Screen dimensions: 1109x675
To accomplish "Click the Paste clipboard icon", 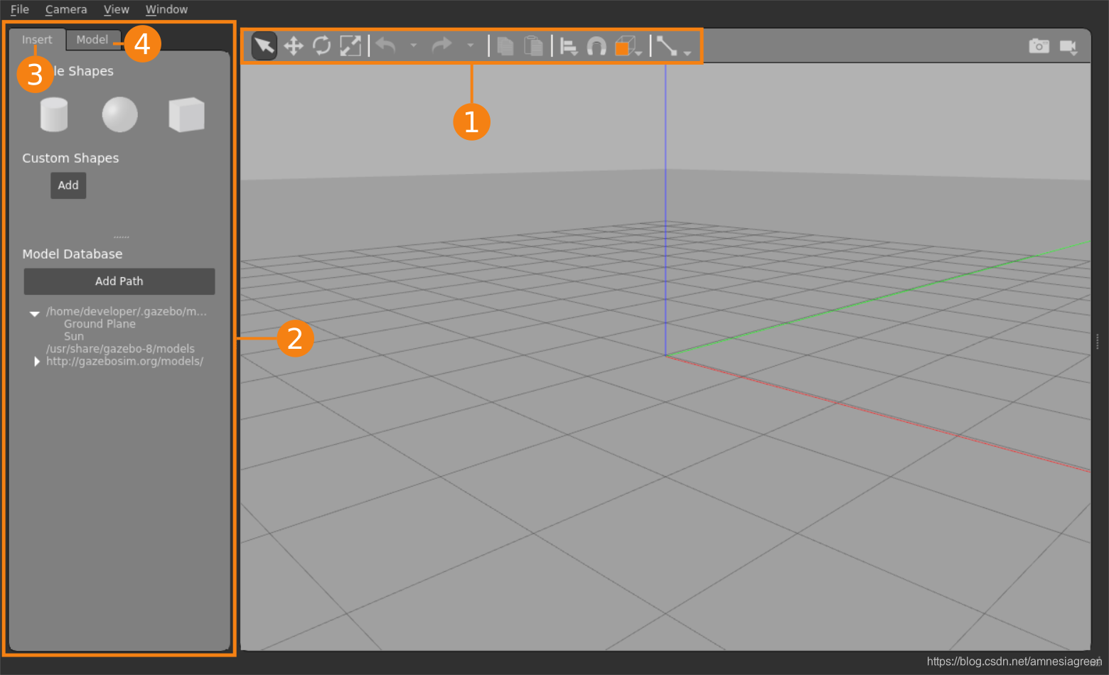I will (x=533, y=46).
